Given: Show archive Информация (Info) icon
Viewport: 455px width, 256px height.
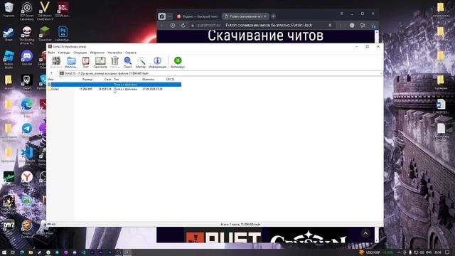Looking at the screenshot, I should click(x=158, y=62).
